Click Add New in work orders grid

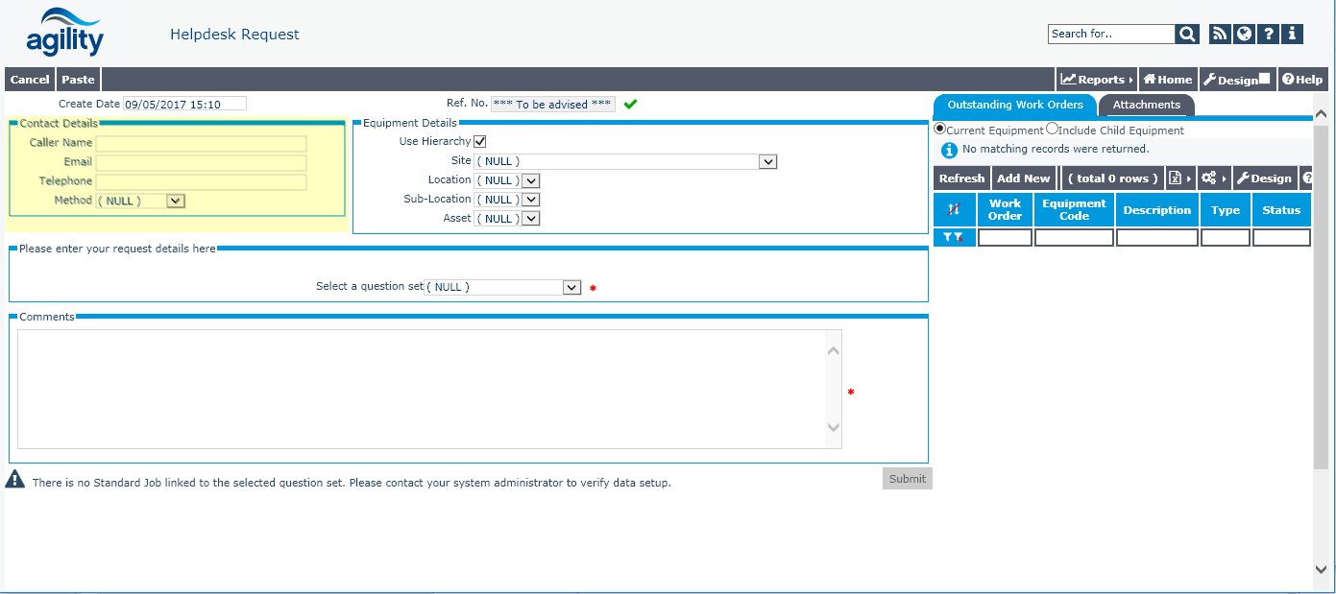tap(1023, 178)
